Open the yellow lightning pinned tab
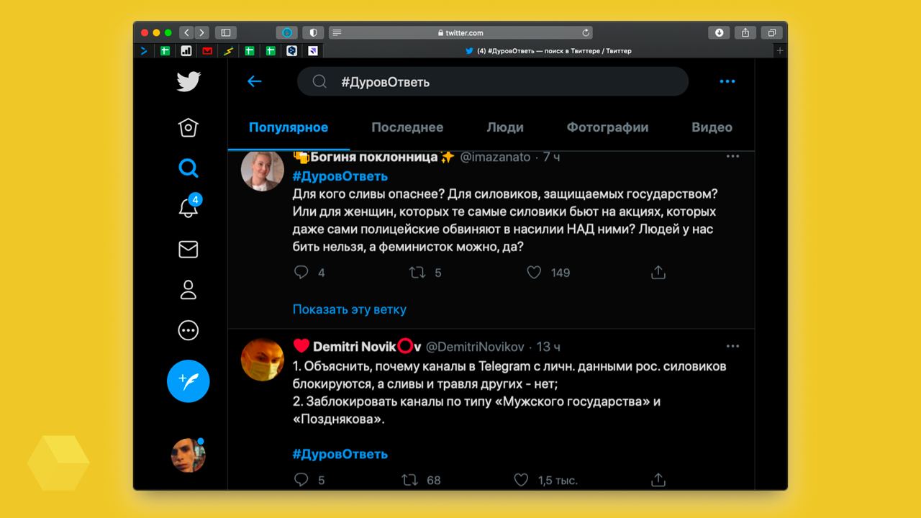The image size is (921, 518). [228, 51]
